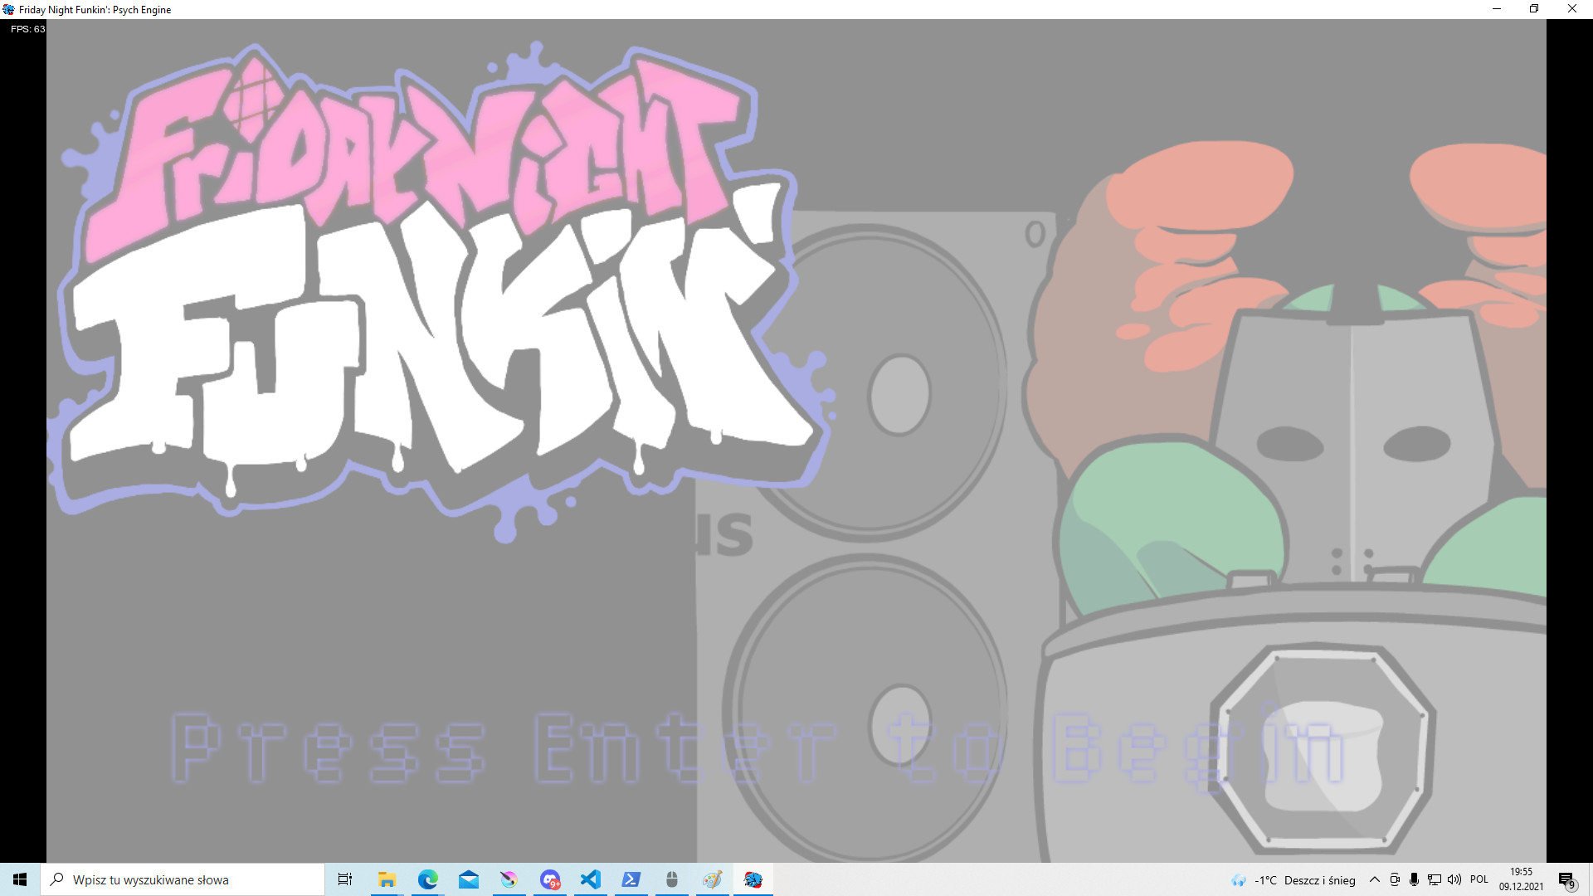Click the microphone icon in the system tray
The height and width of the screenshot is (896, 1593).
click(1414, 879)
